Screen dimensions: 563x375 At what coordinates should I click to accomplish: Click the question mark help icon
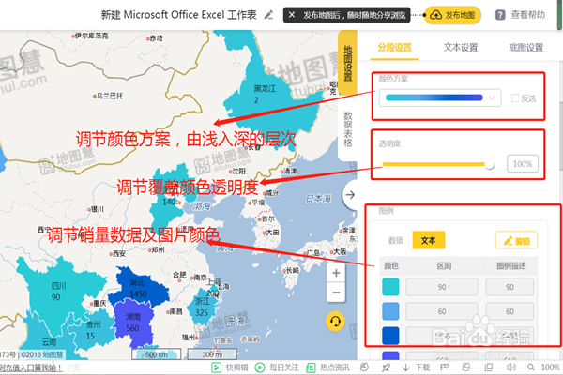(500, 15)
